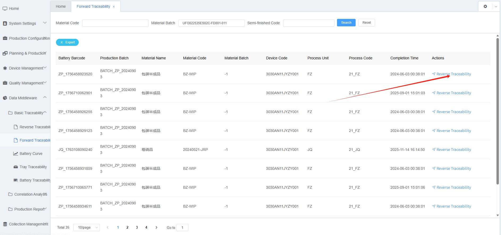Click the send icon for JQ_1763108090240 row
The image size is (501, 235).
click(x=434, y=150)
